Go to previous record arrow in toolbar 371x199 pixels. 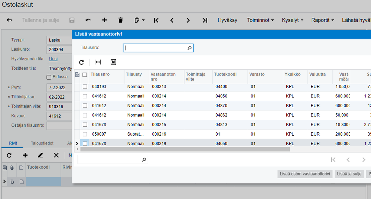(x=172, y=20)
